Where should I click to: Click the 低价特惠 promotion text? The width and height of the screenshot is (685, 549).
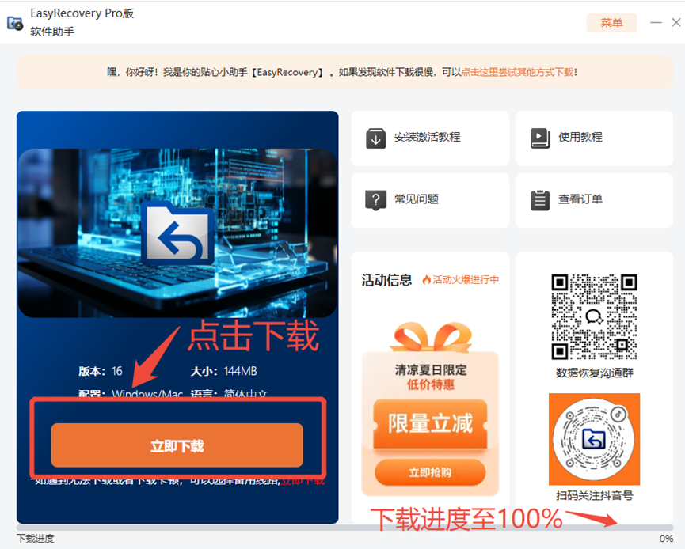point(431,384)
